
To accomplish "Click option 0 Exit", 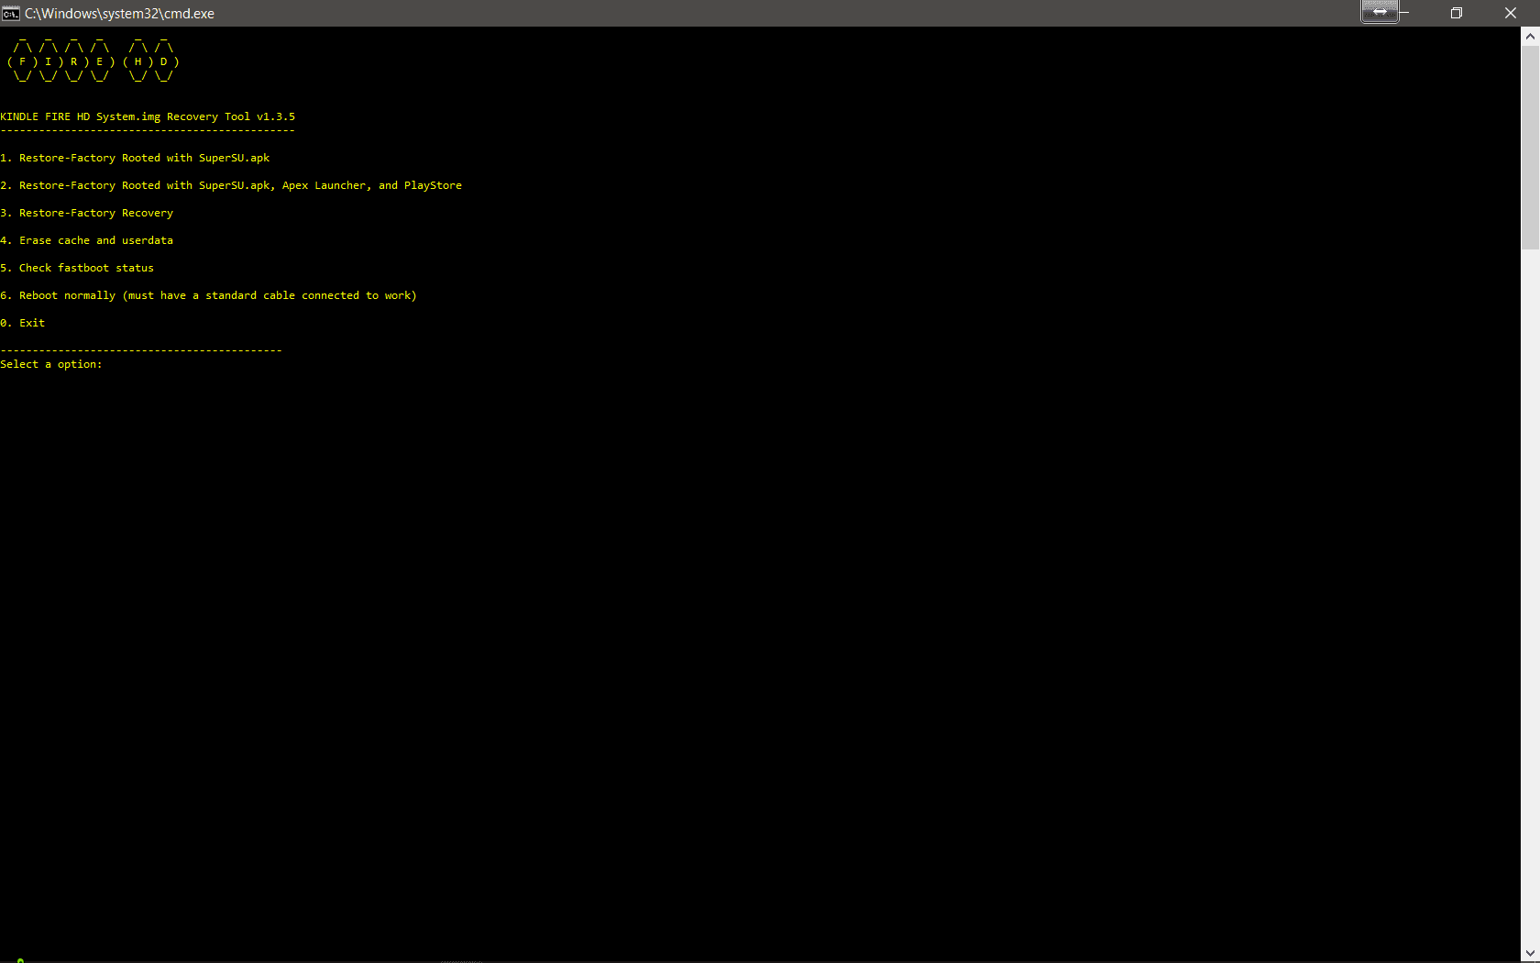I will 23,323.
